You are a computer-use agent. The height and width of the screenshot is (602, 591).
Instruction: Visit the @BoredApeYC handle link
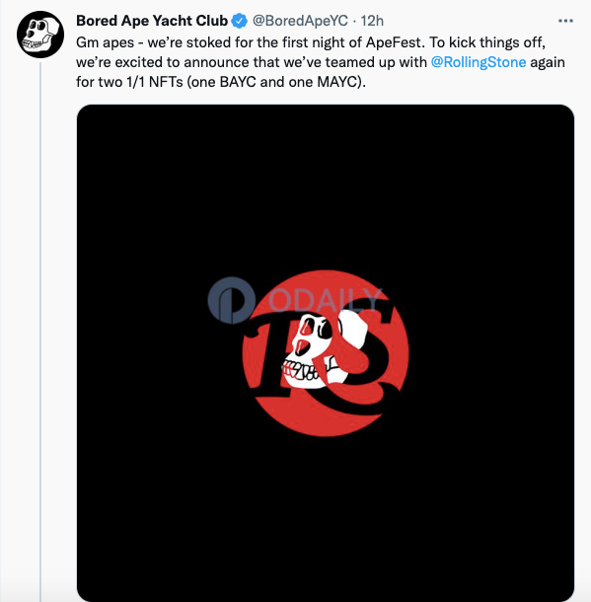click(x=300, y=21)
